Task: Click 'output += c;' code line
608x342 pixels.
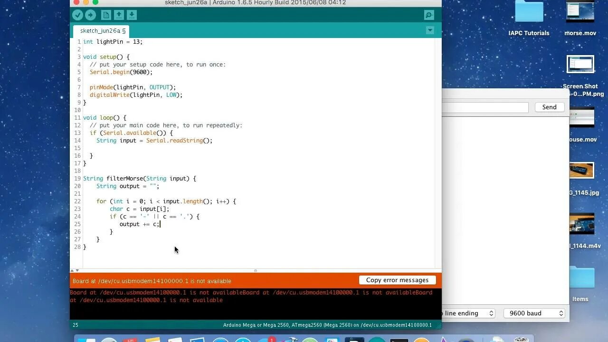Action: click(x=140, y=224)
